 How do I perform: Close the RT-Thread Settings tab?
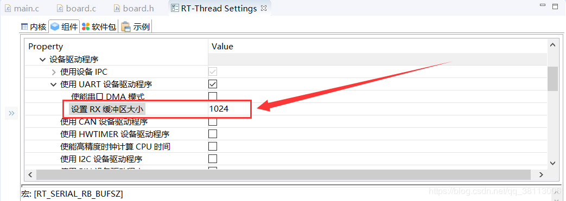pyautogui.click(x=264, y=8)
